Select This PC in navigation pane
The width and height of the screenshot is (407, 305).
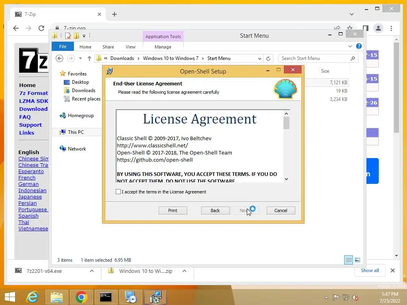[x=76, y=132]
